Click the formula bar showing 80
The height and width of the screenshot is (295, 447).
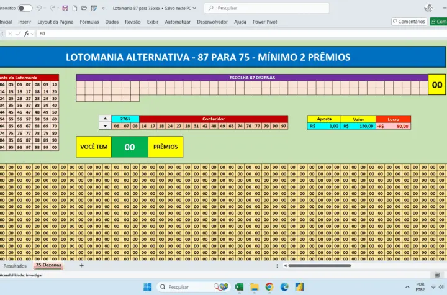click(242, 34)
